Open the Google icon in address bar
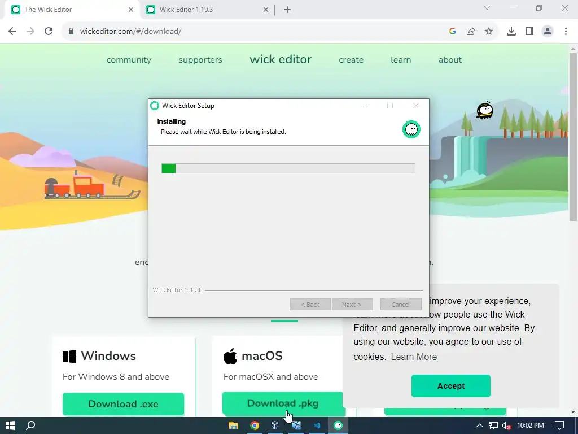This screenshot has width=578, height=434. coord(453,32)
